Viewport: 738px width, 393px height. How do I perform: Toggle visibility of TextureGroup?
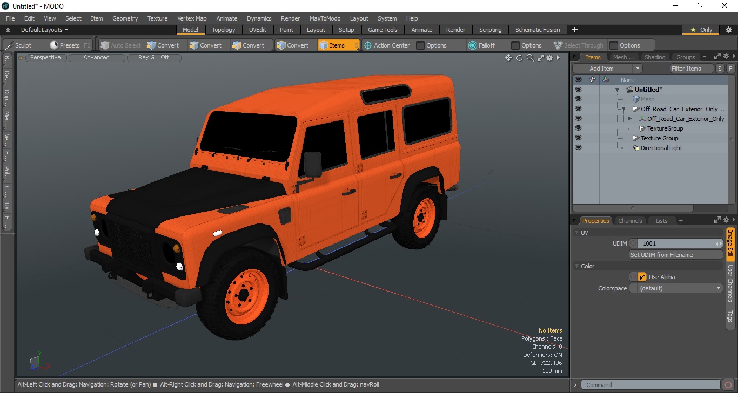578,128
